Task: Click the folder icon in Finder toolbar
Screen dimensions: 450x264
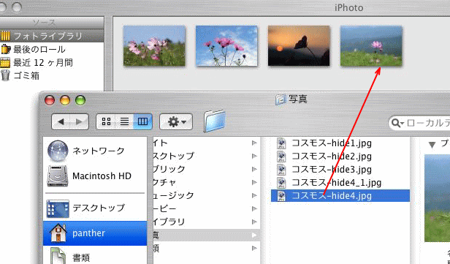Action: 214,121
